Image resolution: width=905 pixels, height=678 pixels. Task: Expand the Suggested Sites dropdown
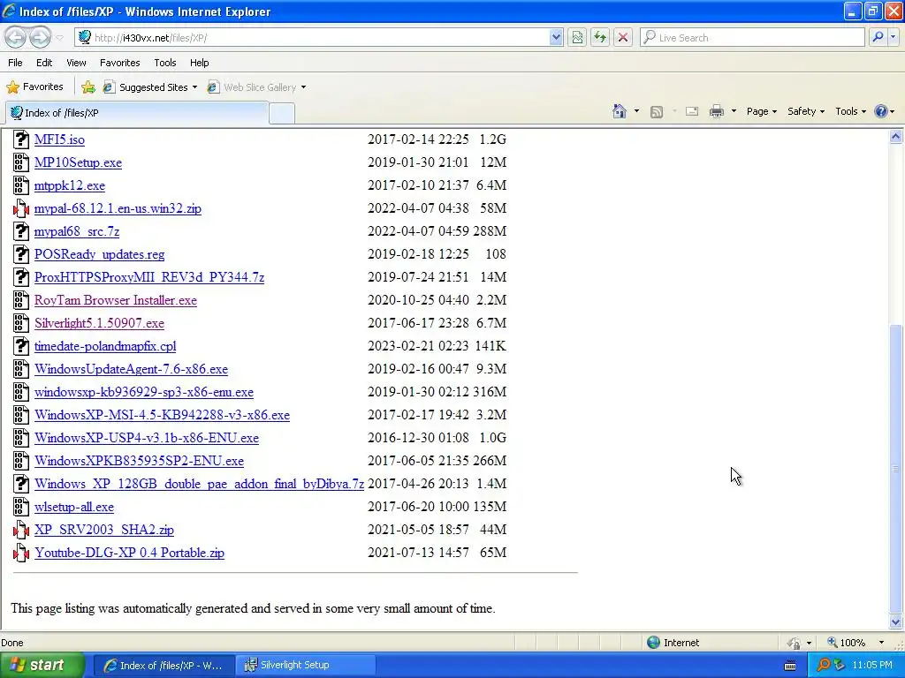tap(194, 87)
